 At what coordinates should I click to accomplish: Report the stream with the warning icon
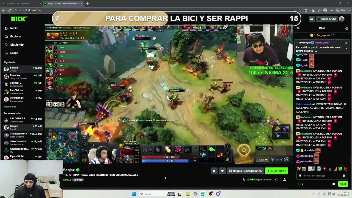[285, 180]
